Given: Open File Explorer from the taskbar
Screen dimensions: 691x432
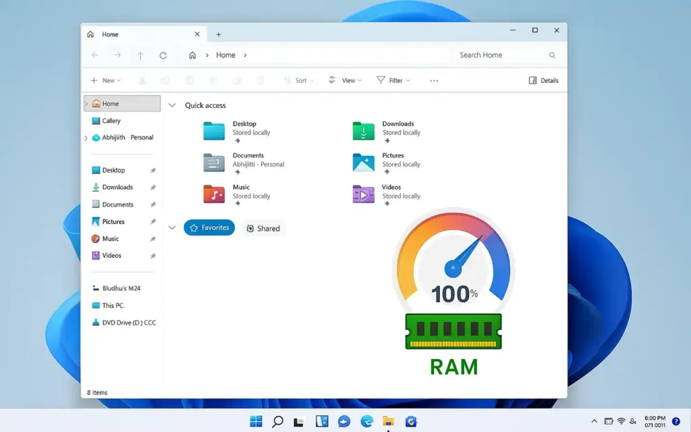Looking at the screenshot, I should [388, 421].
